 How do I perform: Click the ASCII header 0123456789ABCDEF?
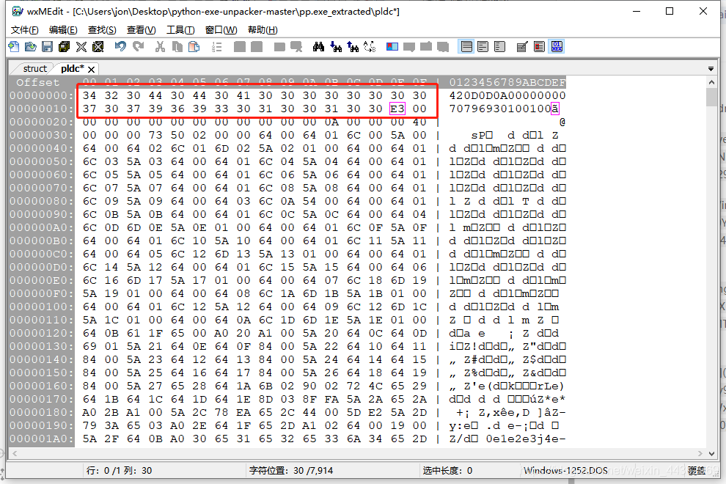pyautogui.click(x=507, y=82)
